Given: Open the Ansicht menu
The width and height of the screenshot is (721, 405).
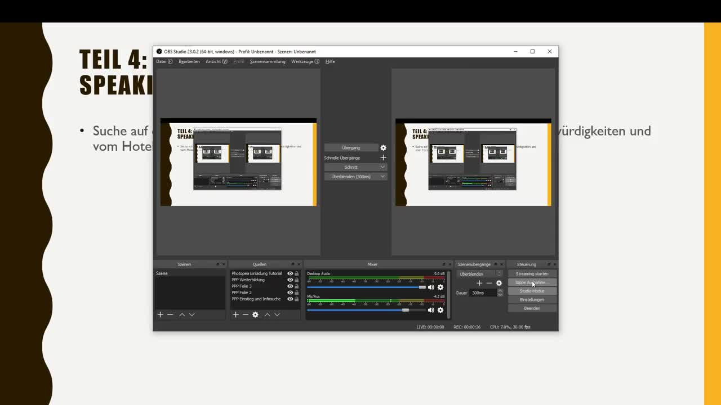Looking at the screenshot, I should click(x=216, y=61).
